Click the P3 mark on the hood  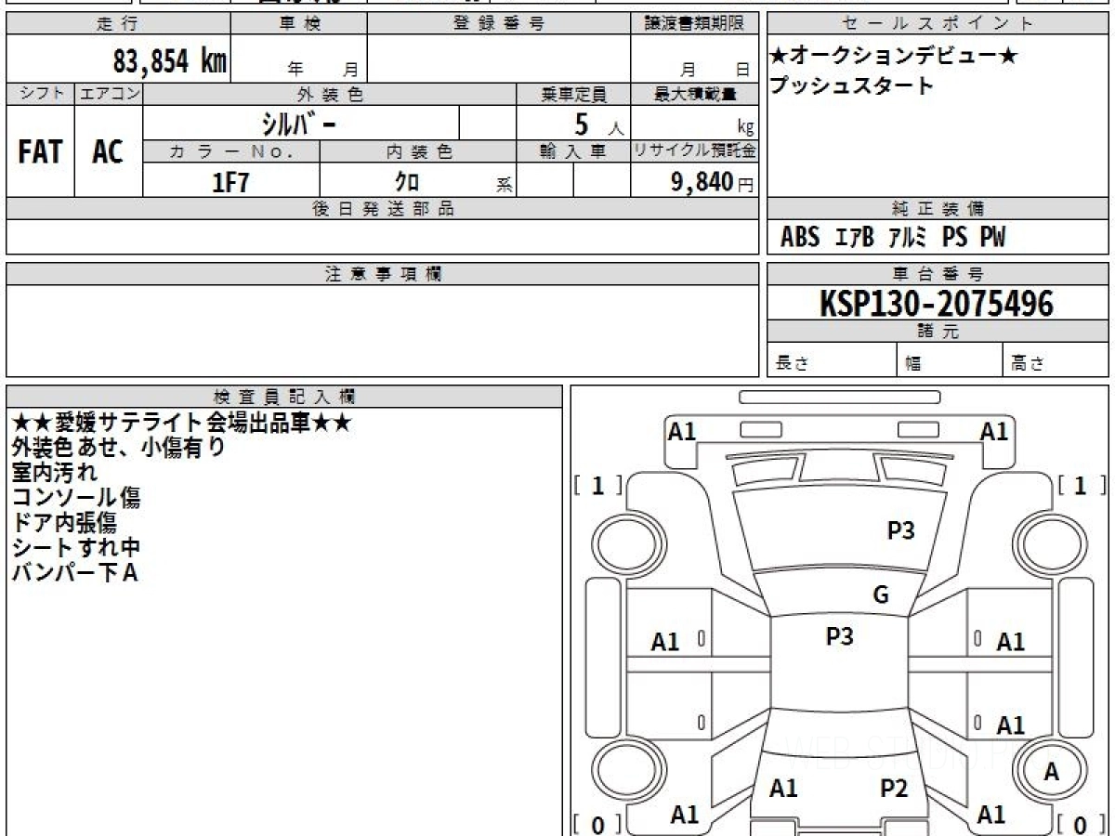pos(900,530)
